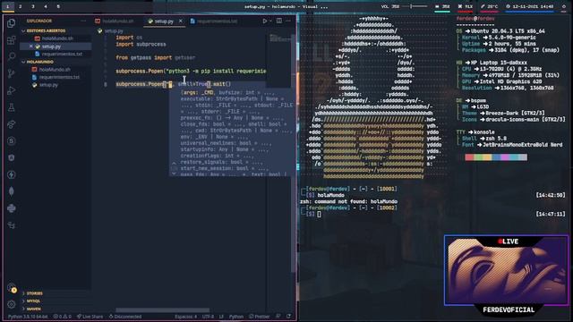Switch to the holaMundo.sh tab
573x322 pixels.
click(x=117, y=21)
